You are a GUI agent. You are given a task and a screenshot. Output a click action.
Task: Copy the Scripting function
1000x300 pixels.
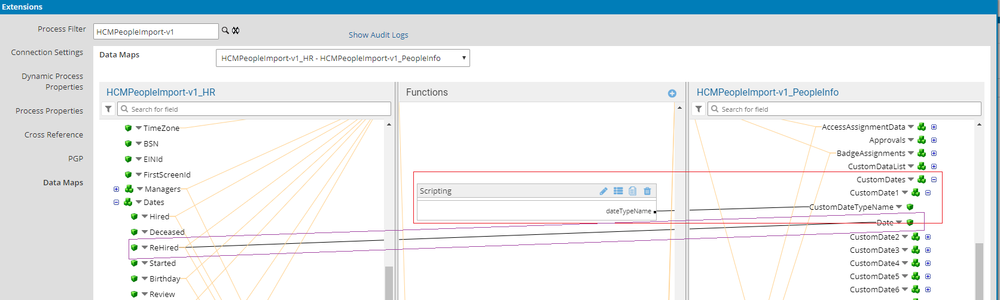pyautogui.click(x=632, y=191)
